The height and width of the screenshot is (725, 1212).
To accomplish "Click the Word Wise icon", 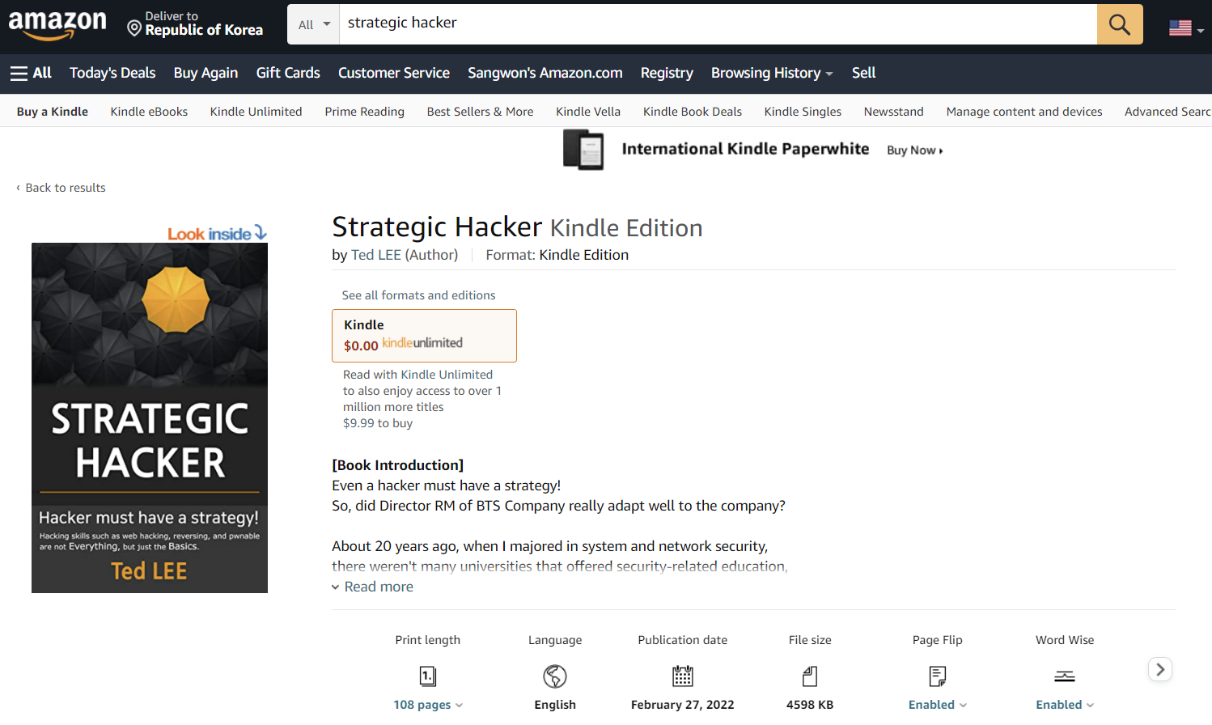I will [x=1065, y=676].
